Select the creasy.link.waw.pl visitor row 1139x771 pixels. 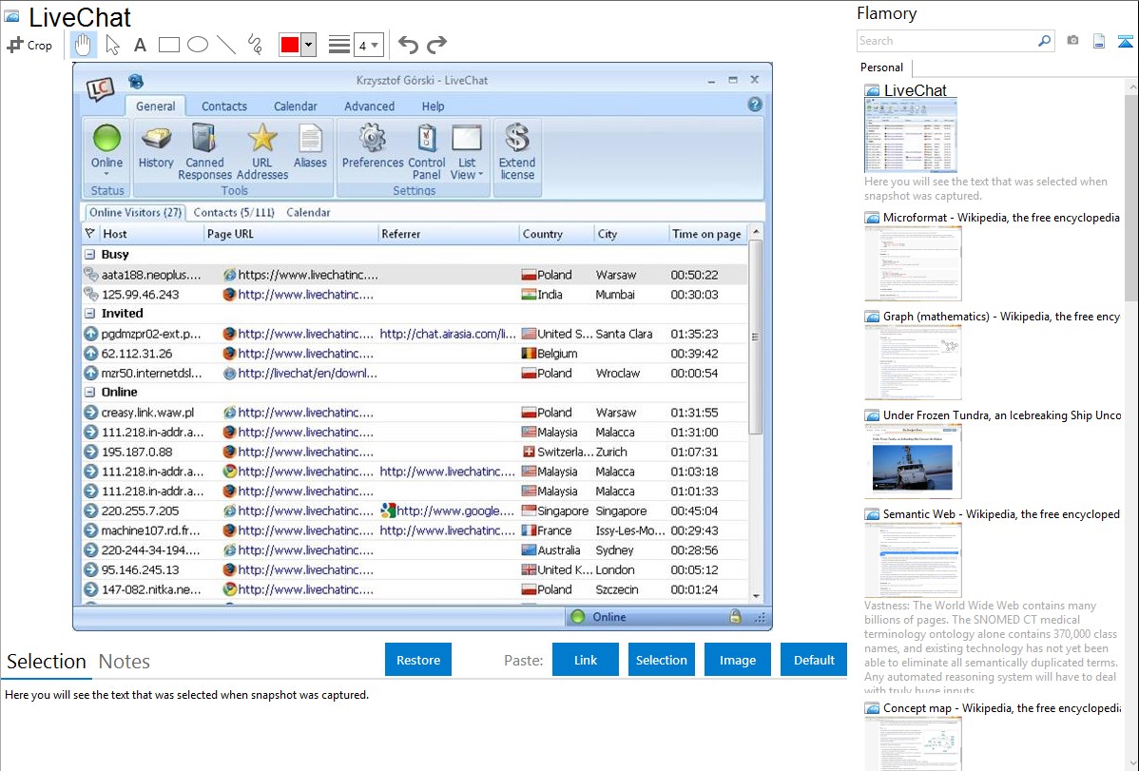[415, 412]
